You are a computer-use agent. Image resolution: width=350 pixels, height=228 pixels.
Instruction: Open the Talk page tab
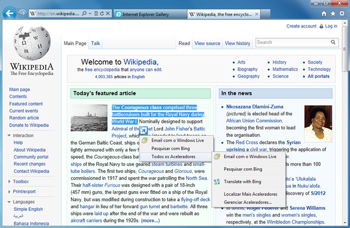95,43
